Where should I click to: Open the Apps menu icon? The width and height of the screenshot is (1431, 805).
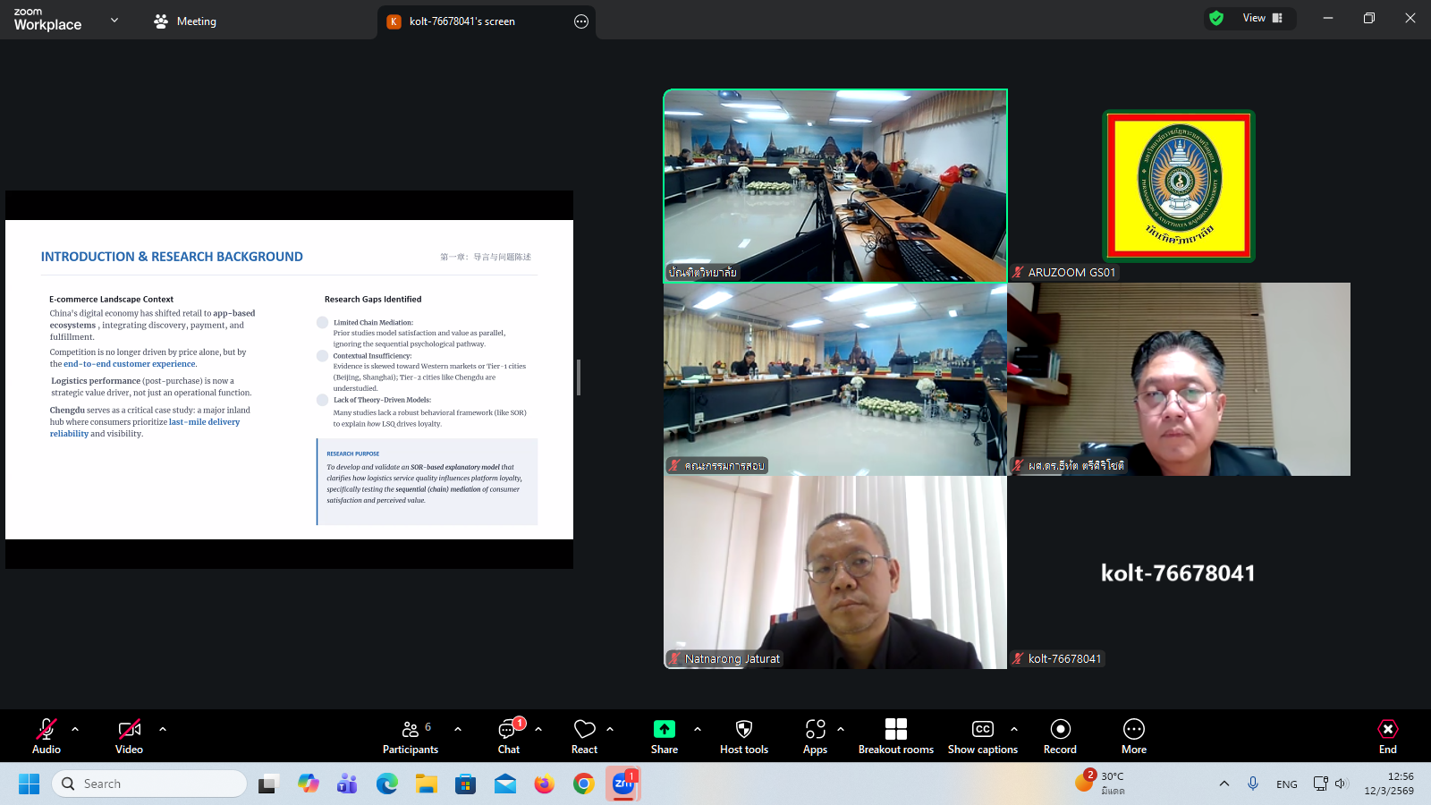point(815,736)
